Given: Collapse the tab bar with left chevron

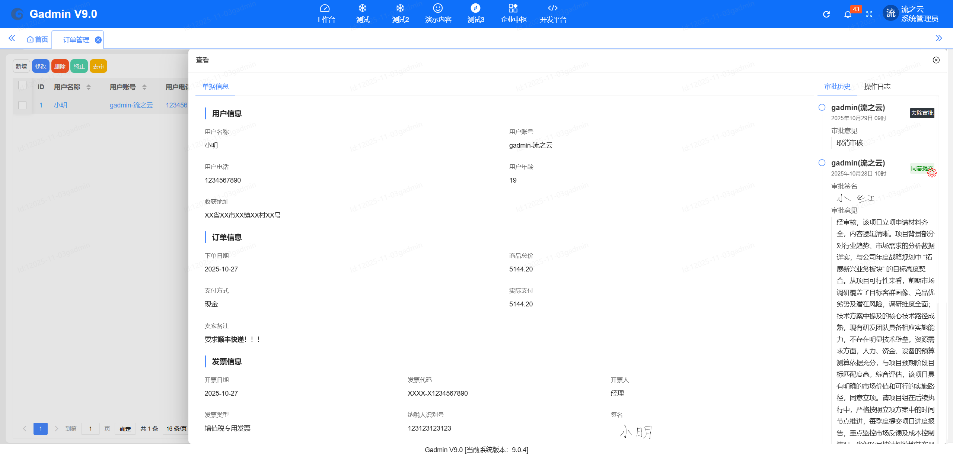Looking at the screenshot, I should point(12,38).
